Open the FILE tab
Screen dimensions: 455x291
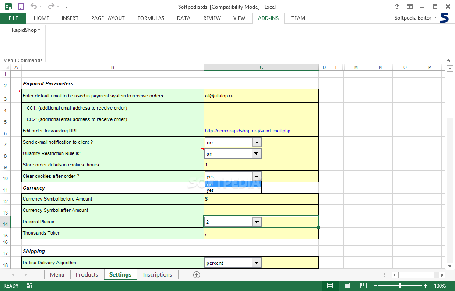coord(13,18)
